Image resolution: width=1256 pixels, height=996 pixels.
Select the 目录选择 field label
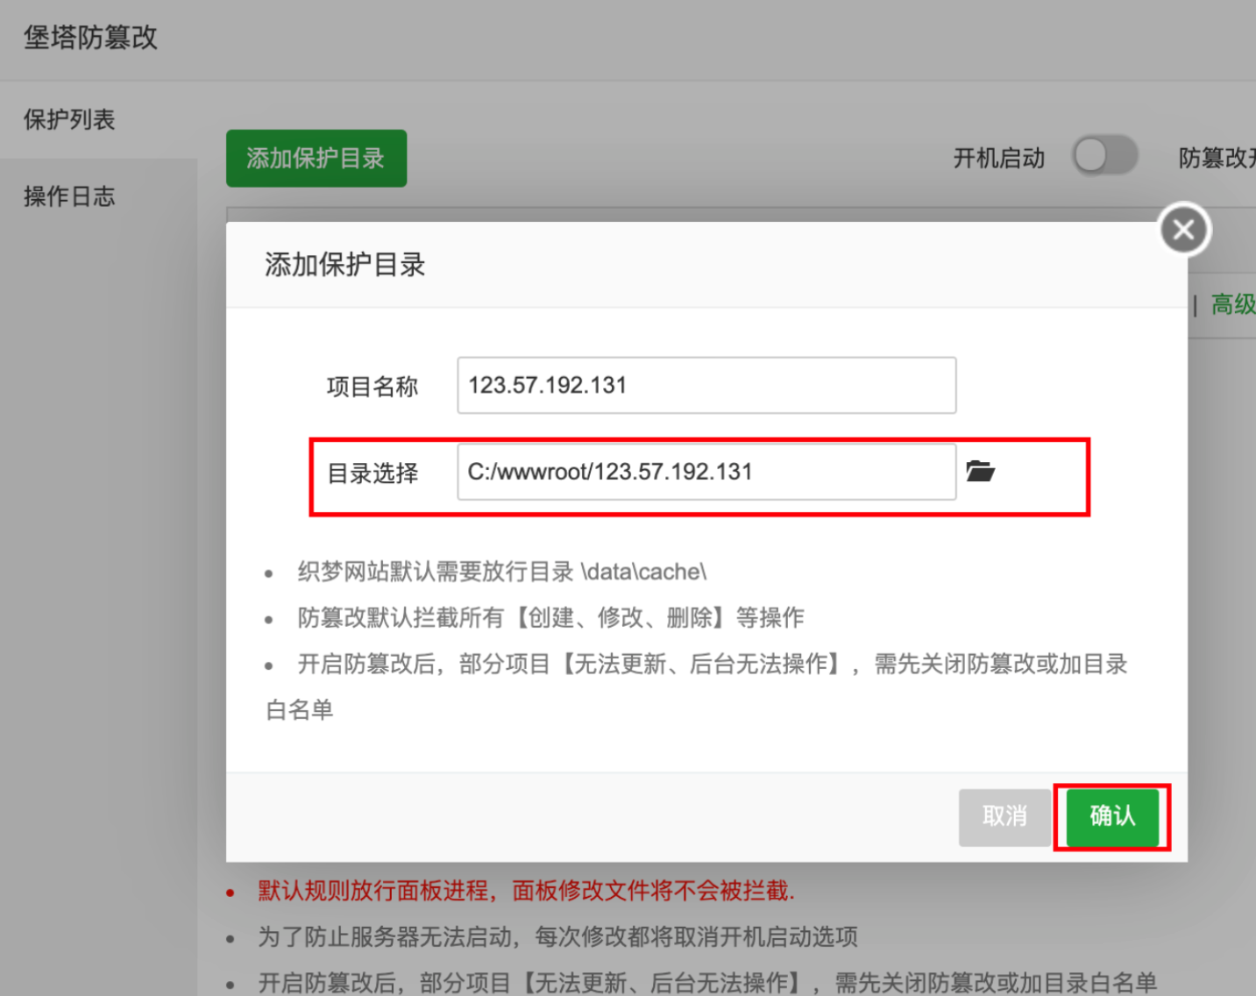pyautogui.click(x=373, y=473)
